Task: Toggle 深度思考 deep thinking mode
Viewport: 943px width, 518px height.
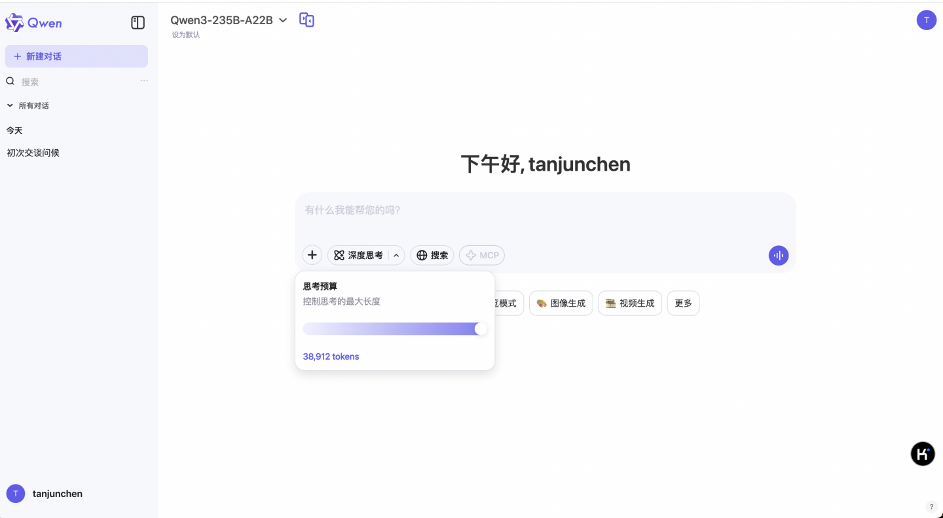Action: click(x=358, y=255)
